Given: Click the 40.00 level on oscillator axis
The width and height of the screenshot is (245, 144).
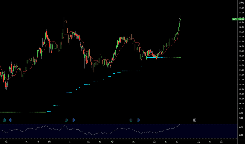Looking at the screenshot, I should [x=241, y=135].
